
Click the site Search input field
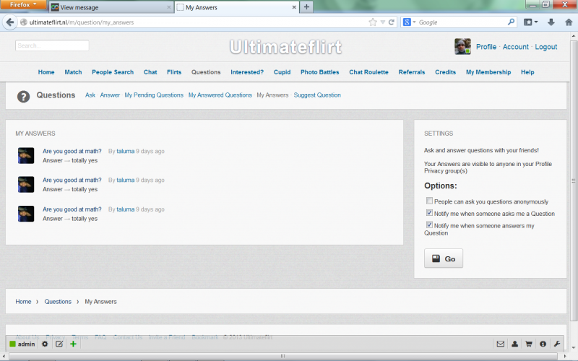[x=52, y=45]
